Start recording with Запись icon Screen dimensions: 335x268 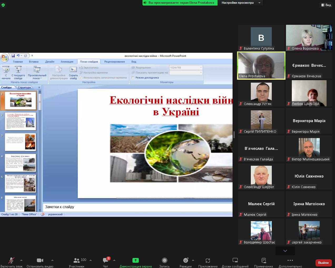(164, 261)
